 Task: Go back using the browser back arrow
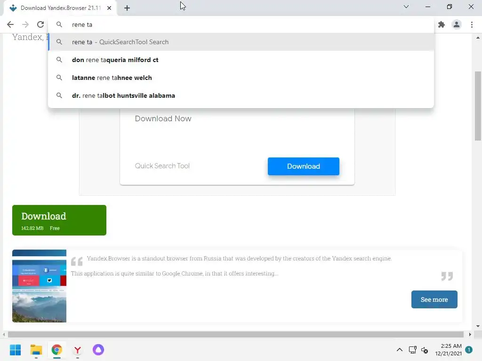tap(10, 24)
